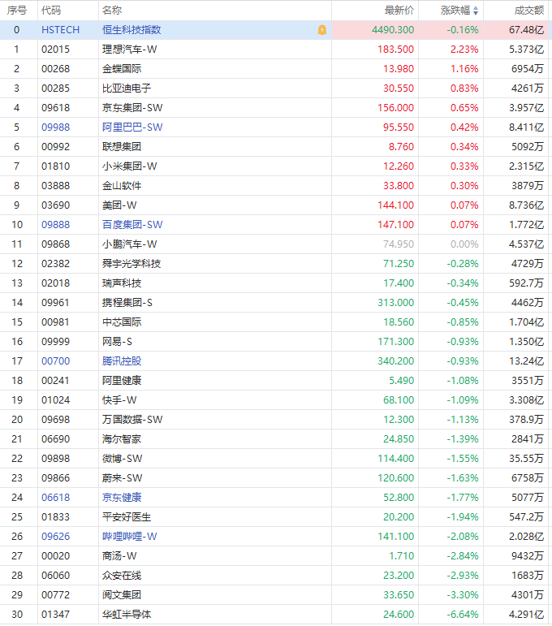Click stock code 09626
This screenshot has width=552, height=626.
(55, 537)
